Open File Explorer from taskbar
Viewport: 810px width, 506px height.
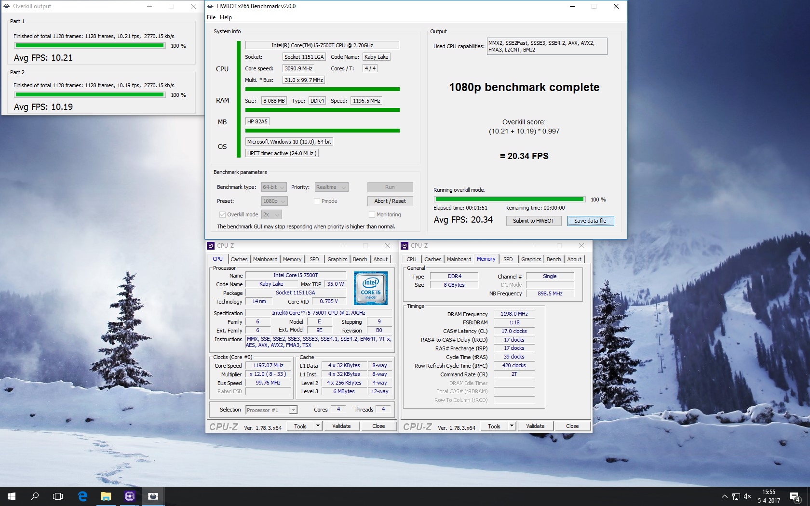point(106,496)
